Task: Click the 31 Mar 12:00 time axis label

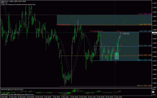Action: [x=118, y=97]
